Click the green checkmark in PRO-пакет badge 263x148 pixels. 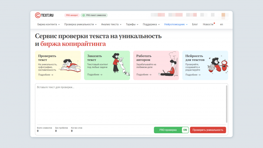pos(84,15)
